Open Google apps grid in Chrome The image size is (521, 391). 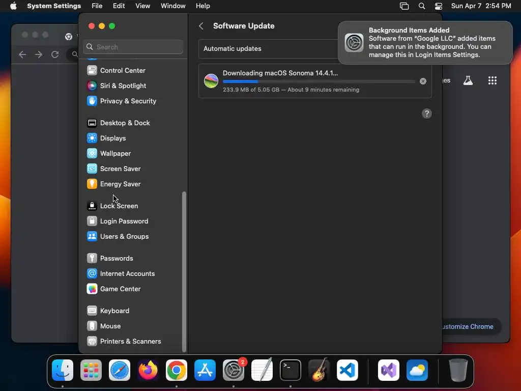(493, 80)
